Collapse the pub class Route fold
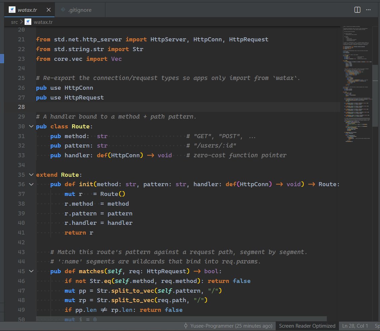The height and width of the screenshot is (331, 380). [31, 126]
